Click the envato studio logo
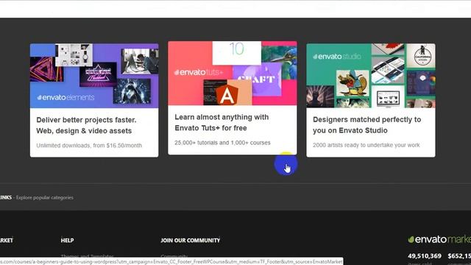Viewport: 471px width, 265px height. [x=337, y=57]
